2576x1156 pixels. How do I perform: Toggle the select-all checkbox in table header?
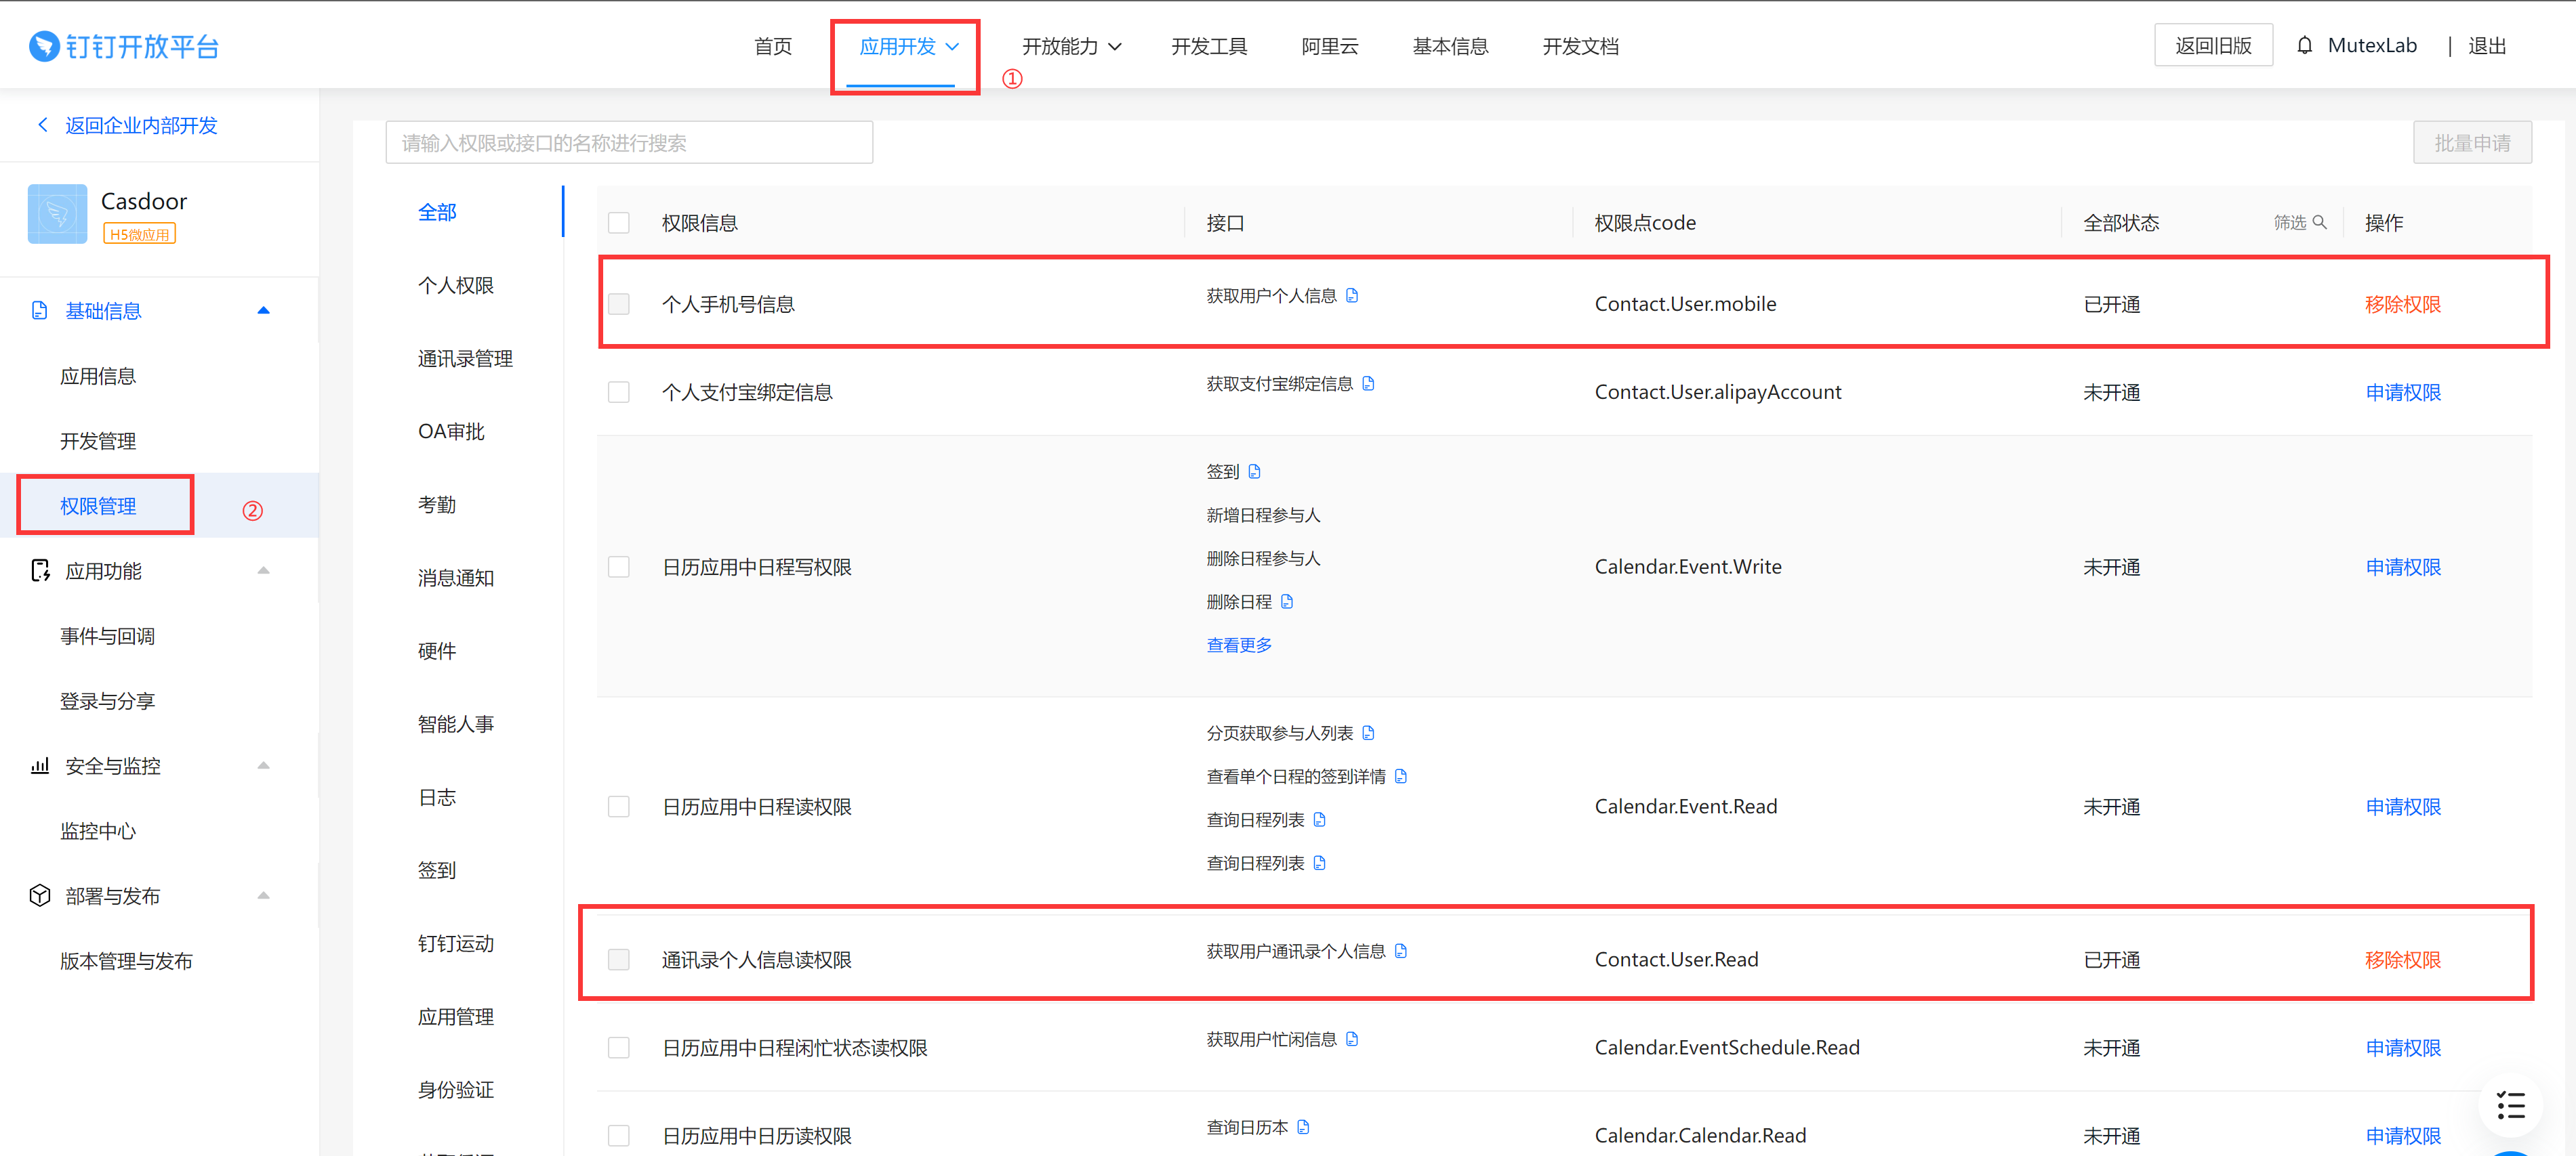[619, 223]
